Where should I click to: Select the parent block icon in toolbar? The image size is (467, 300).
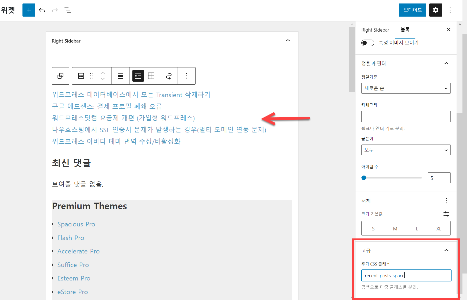pos(60,76)
